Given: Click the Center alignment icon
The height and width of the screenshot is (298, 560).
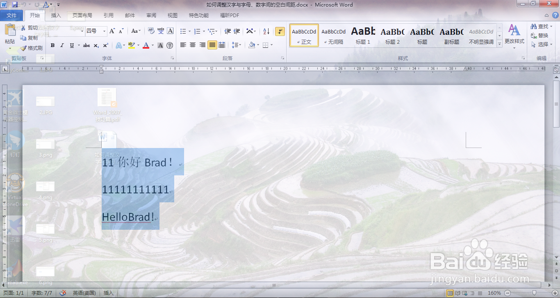Looking at the screenshot, I should (x=193, y=45).
